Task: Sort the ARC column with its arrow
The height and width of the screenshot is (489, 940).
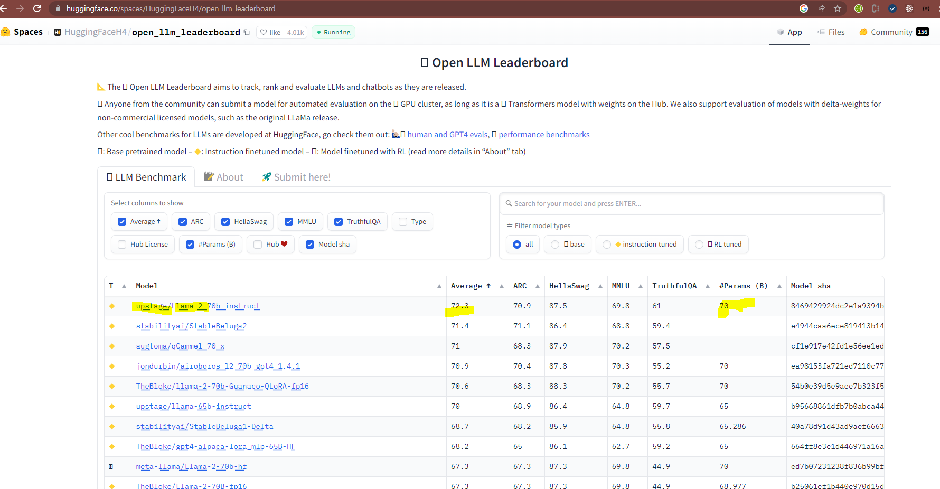Action: point(538,286)
